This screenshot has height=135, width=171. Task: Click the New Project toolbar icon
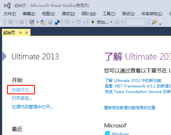pyautogui.click(x=32, y=22)
